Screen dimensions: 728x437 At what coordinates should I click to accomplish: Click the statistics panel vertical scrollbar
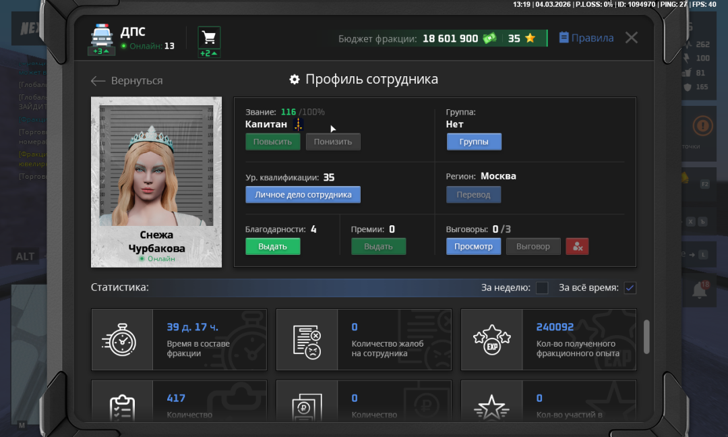[646, 336]
